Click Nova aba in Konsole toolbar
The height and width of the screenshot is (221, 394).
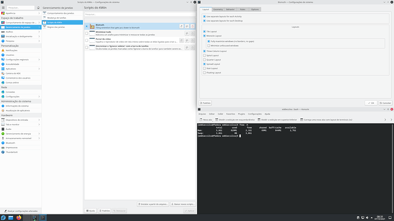tap(206, 120)
